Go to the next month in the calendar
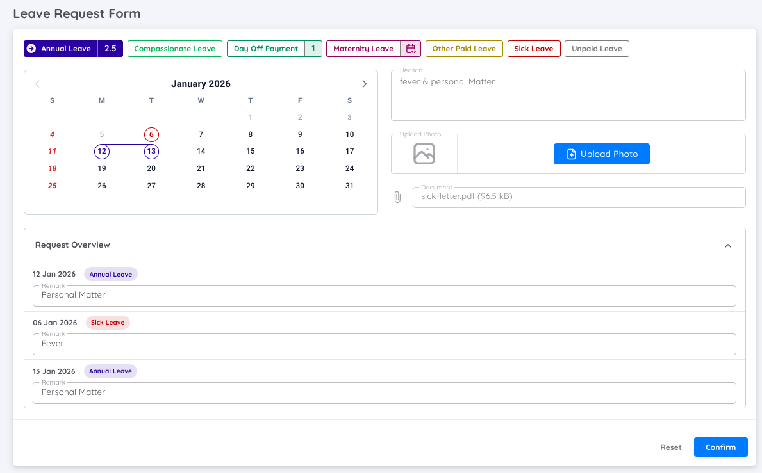 364,83
